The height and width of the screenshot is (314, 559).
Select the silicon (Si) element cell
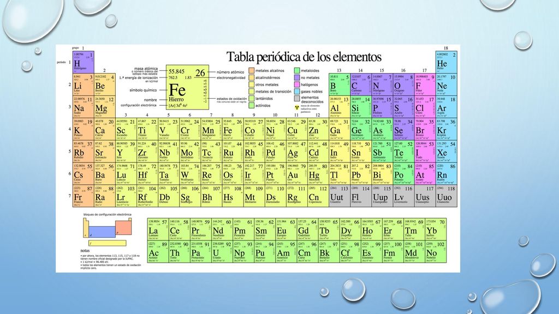(x=361, y=107)
